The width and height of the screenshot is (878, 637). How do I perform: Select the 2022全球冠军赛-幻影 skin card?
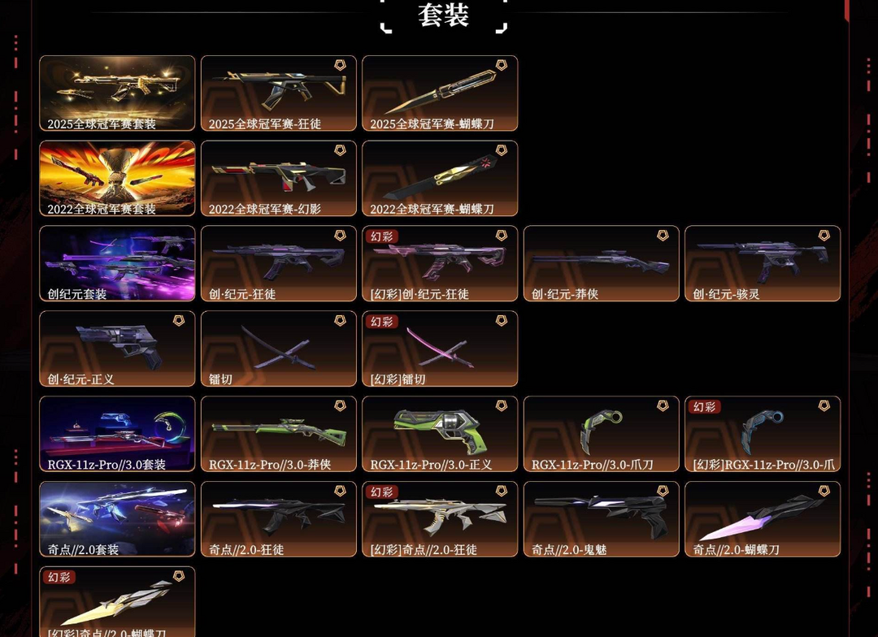(x=279, y=178)
